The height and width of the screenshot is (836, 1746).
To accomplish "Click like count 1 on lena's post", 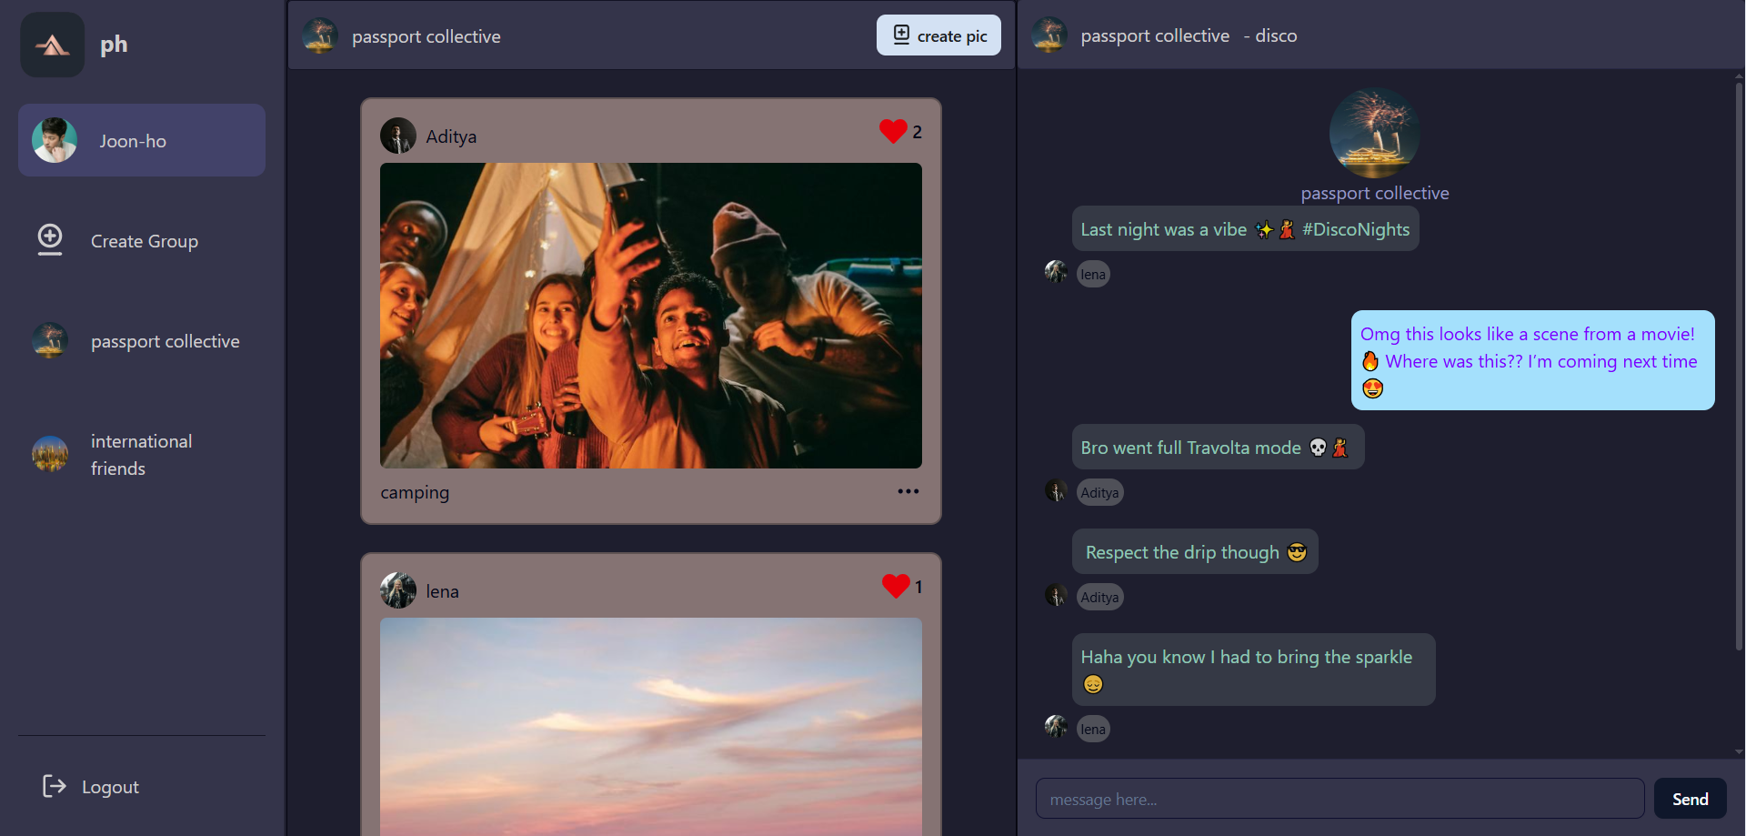I will [x=918, y=587].
